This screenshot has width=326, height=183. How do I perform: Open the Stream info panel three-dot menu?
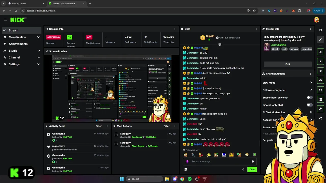pyautogui.click(x=310, y=29)
